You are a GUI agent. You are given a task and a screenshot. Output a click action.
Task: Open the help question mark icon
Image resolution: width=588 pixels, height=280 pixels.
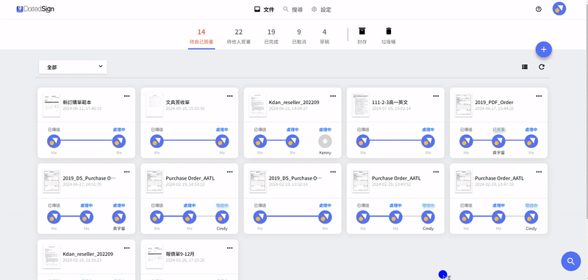tap(539, 10)
